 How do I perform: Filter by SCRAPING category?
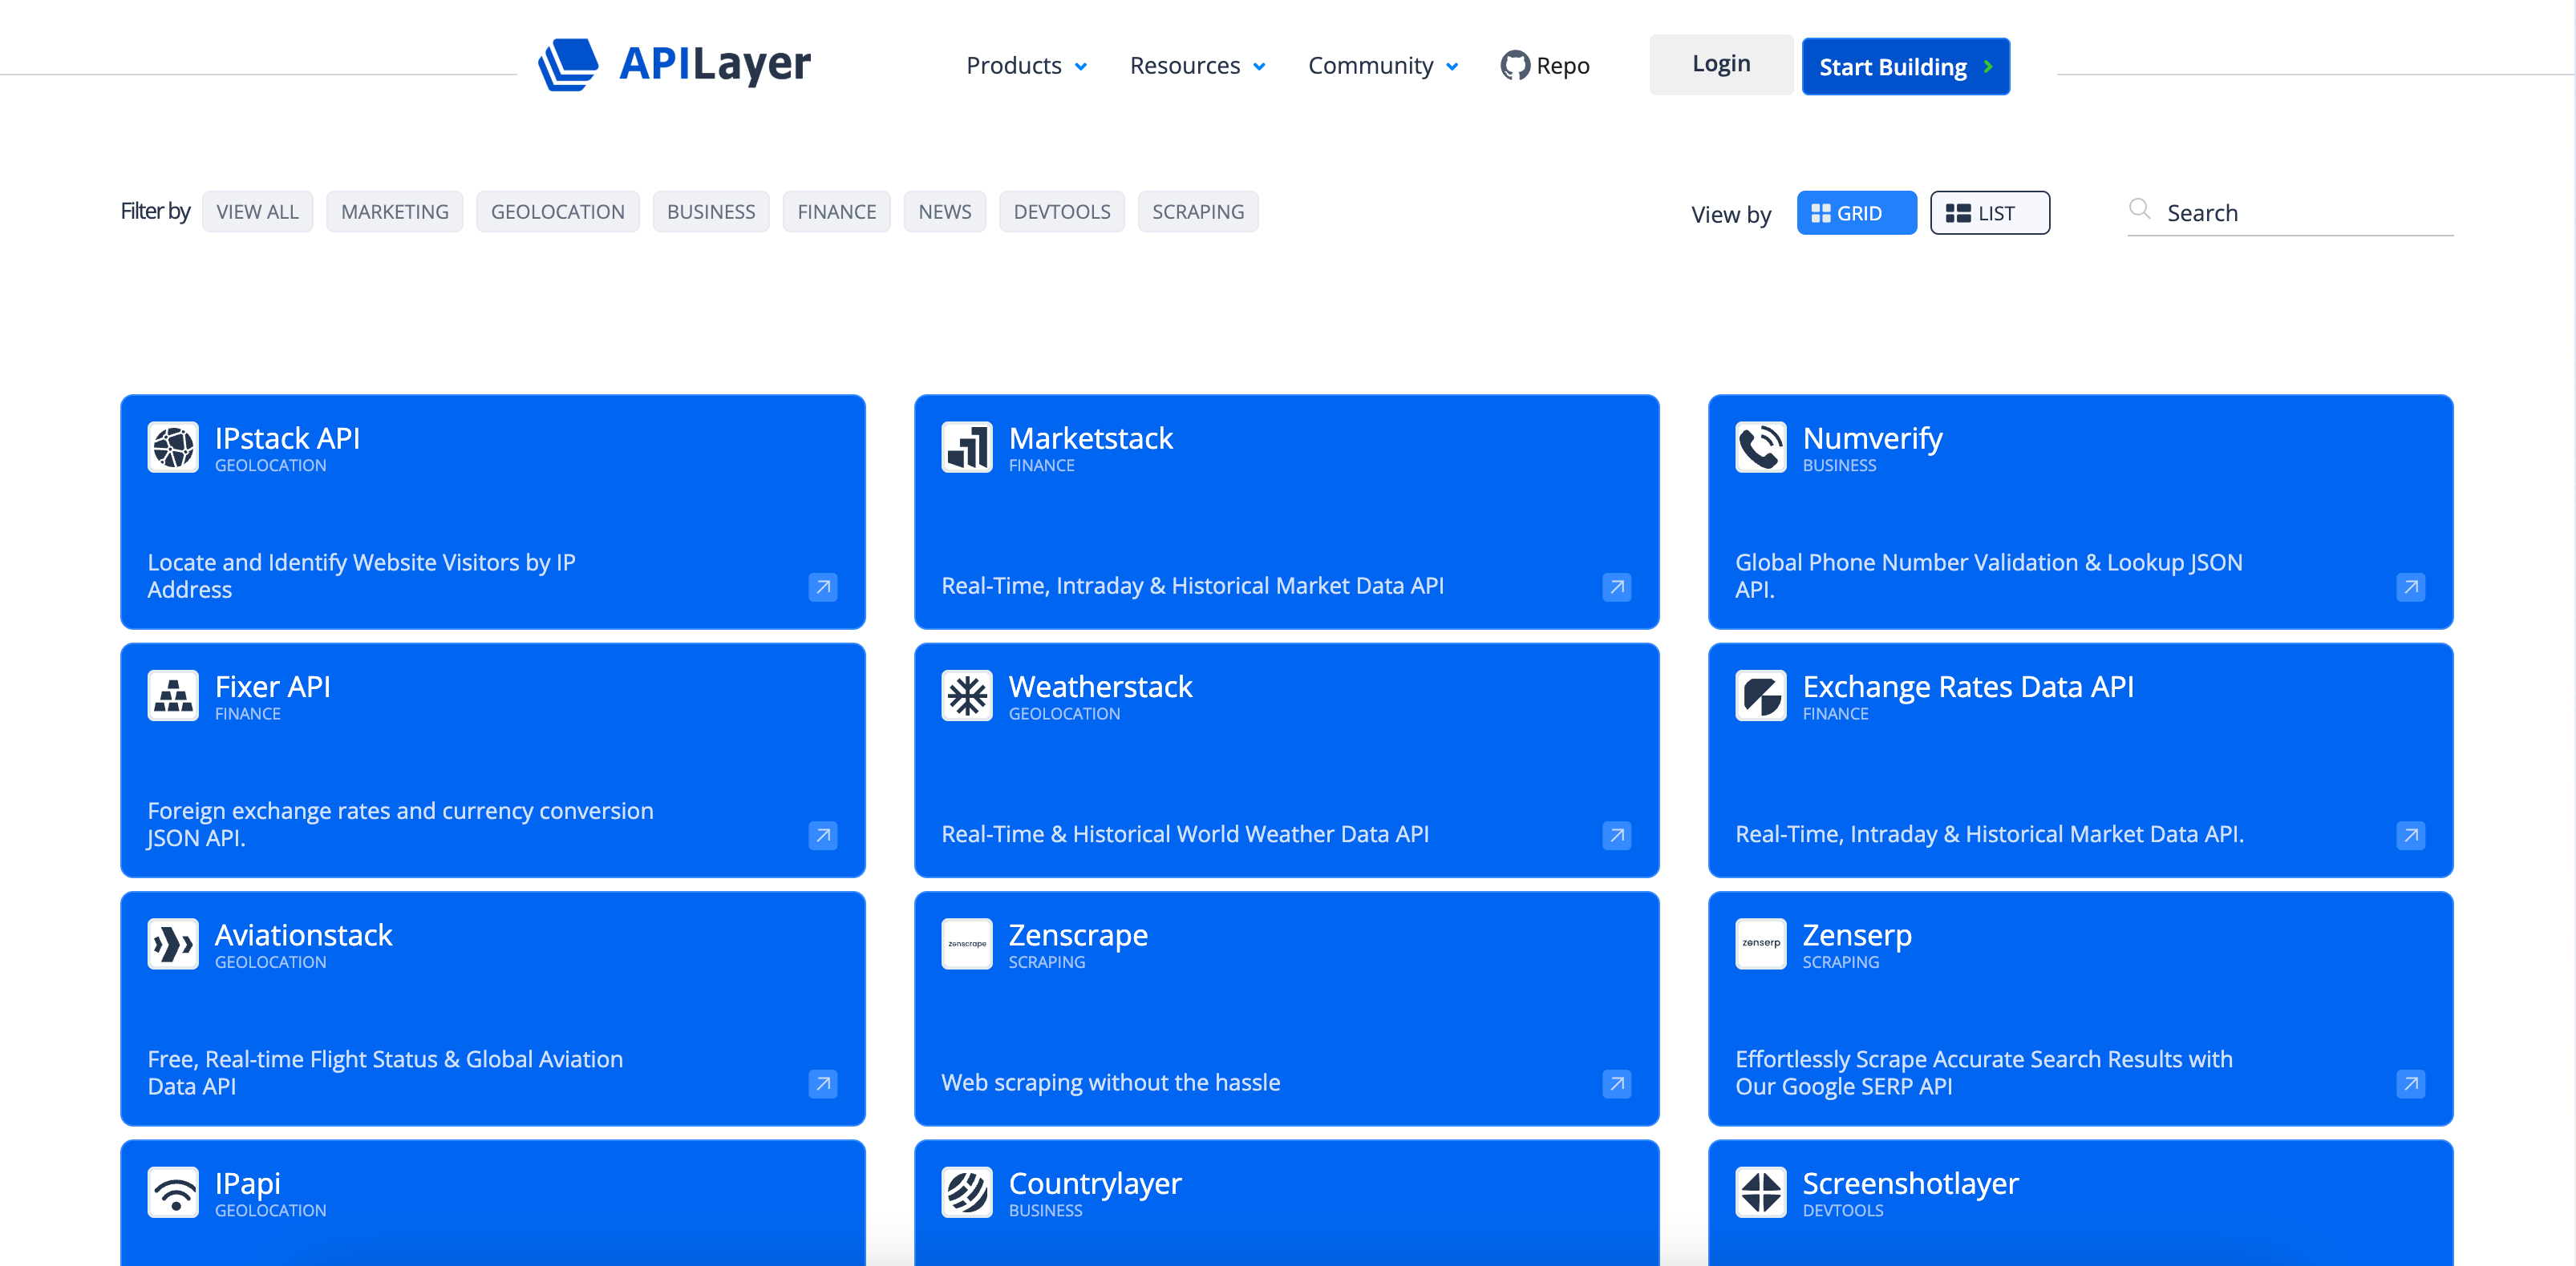click(1198, 212)
